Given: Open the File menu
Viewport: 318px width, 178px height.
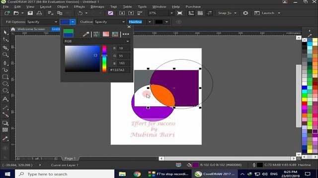Looking at the screenshot, I should coord(5,6).
